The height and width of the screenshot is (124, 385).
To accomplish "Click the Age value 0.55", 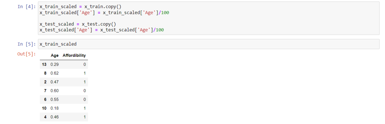I will (54, 99).
